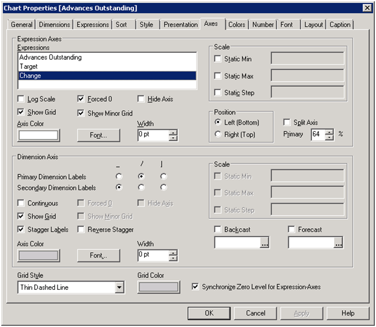The image size is (376, 327).
Task: Pick the Expression Axes Axis Color swatch
Action: point(38,135)
